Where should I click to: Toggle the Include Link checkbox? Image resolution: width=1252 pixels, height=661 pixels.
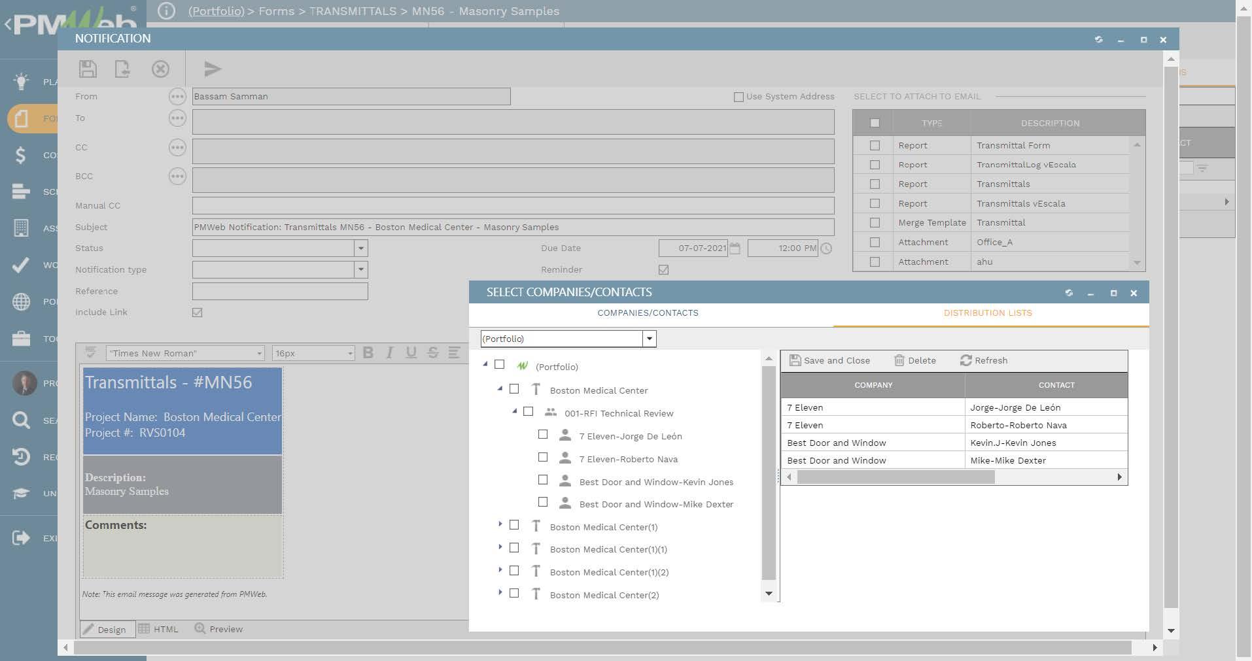point(197,313)
